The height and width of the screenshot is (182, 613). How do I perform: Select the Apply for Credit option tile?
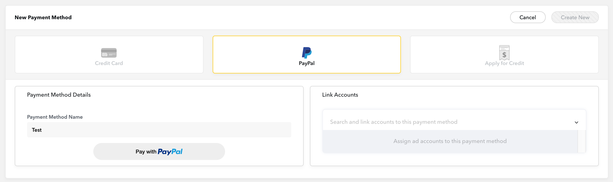(x=504, y=55)
